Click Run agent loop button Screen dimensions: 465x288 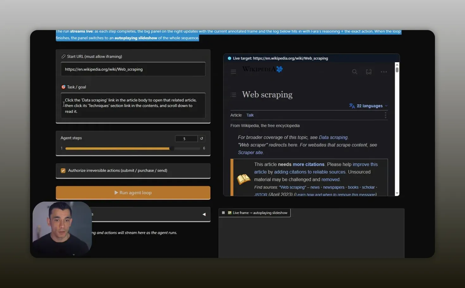(133, 192)
